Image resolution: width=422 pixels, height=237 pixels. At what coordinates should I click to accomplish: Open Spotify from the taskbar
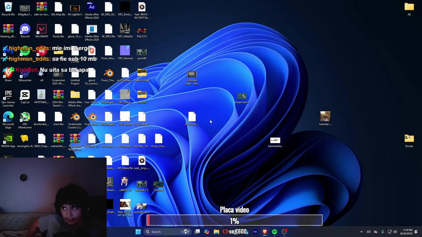274,232
